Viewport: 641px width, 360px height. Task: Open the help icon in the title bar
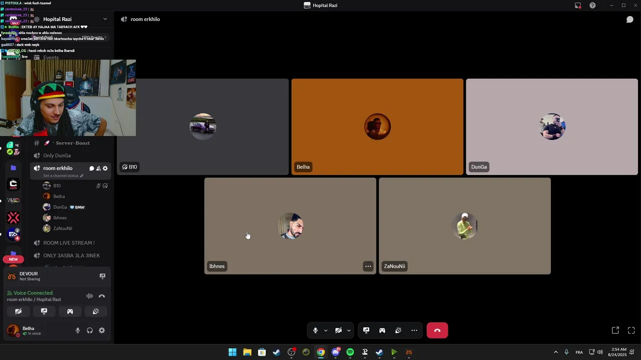(x=592, y=5)
